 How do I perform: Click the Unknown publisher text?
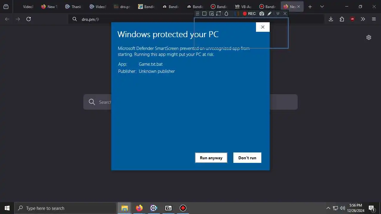[x=157, y=71]
